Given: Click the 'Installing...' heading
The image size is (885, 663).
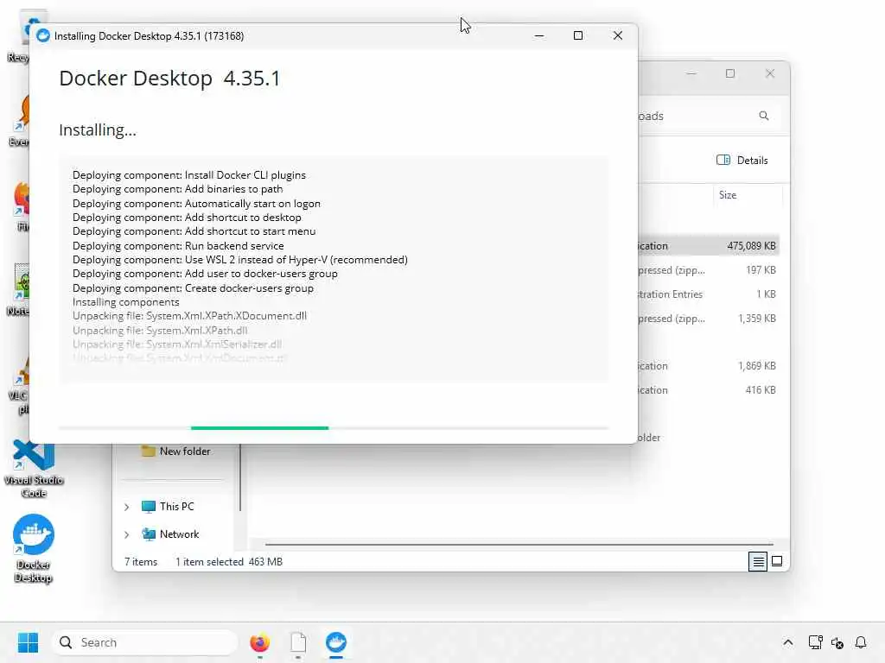Looking at the screenshot, I should pos(98,130).
